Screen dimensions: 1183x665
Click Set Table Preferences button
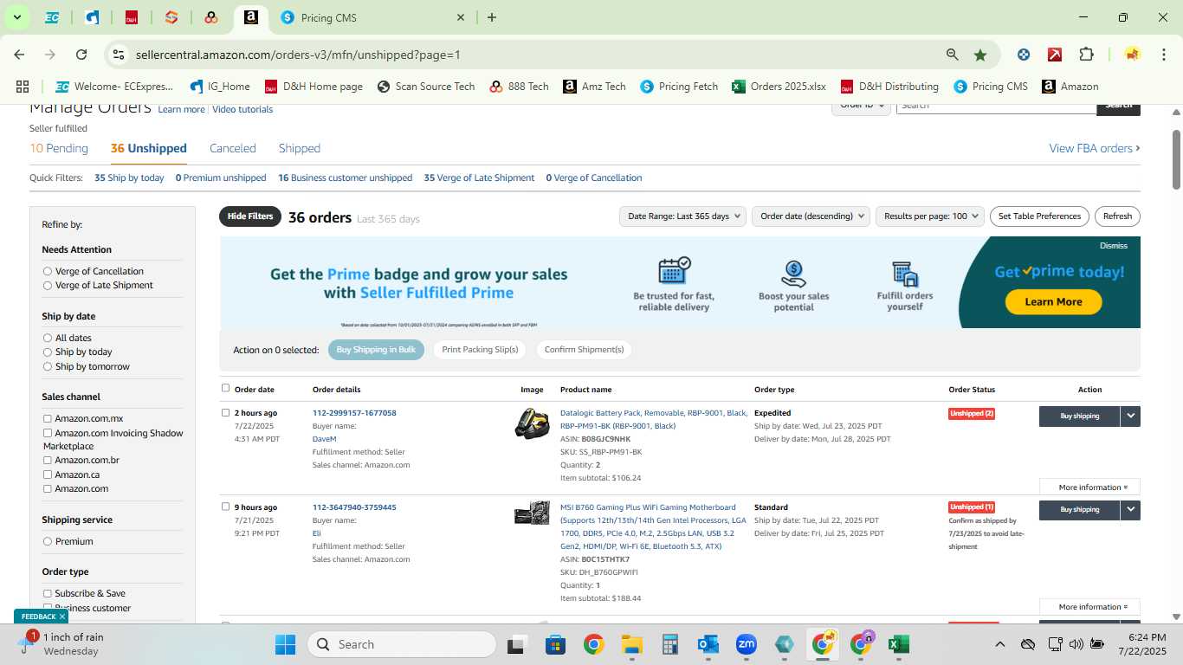click(x=1039, y=216)
